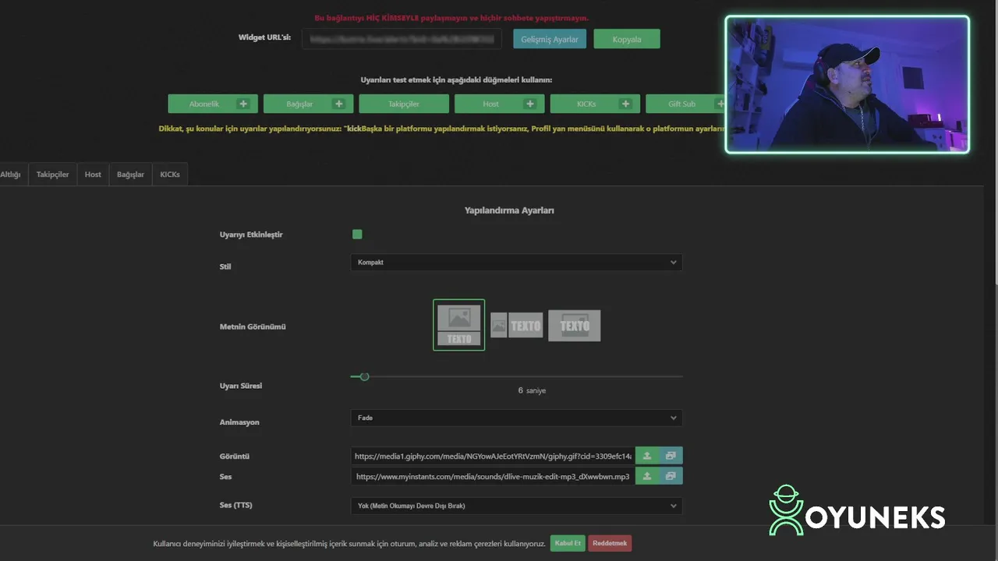
Task: Switch to the Host tab
Action: click(x=93, y=175)
